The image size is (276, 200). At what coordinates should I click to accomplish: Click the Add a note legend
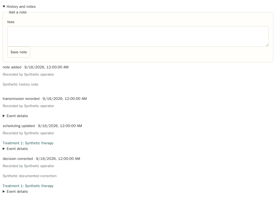(17, 12)
